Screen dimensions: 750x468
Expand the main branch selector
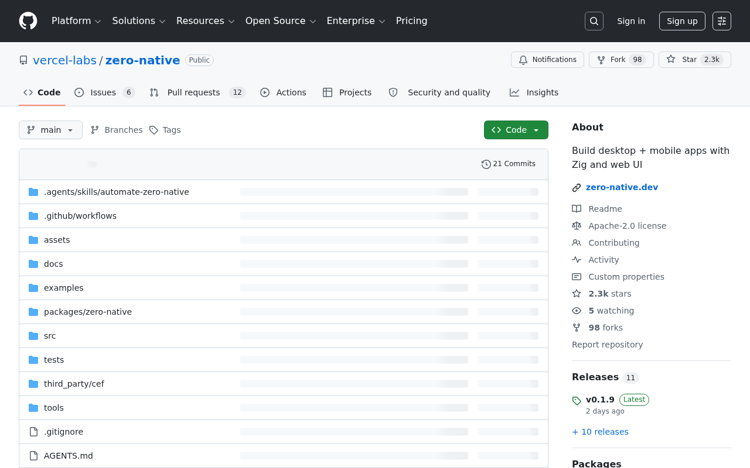coord(50,130)
